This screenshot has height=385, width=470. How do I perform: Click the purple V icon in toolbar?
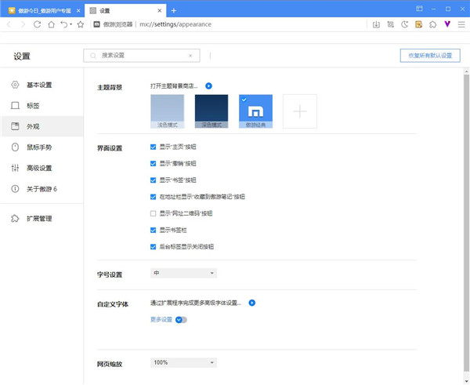(x=446, y=24)
